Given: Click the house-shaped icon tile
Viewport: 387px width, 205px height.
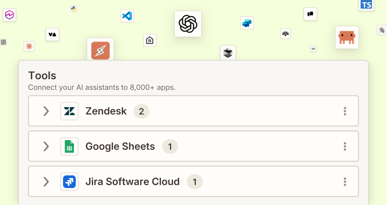Looking at the screenshot, I should (x=150, y=40).
